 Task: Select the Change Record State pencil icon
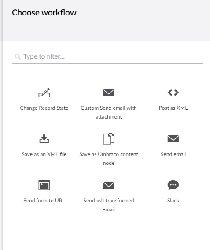pos(44,93)
